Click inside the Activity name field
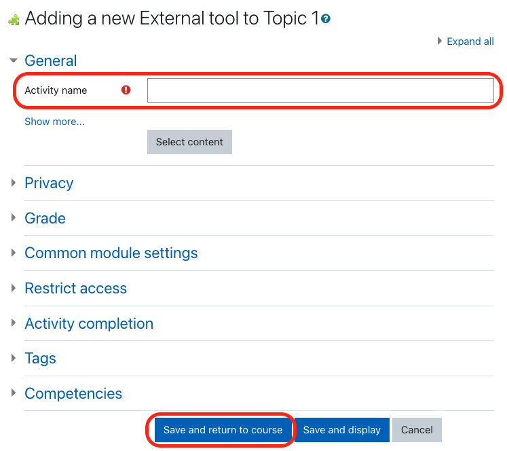The height and width of the screenshot is (451, 507). pyautogui.click(x=320, y=90)
